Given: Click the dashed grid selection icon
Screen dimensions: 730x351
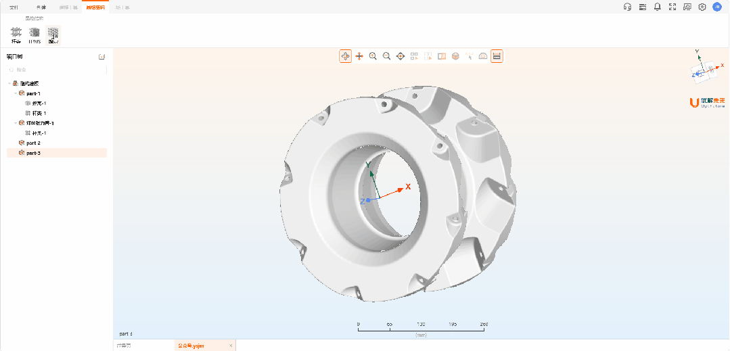Looking at the screenshot, I should [428, 56].
